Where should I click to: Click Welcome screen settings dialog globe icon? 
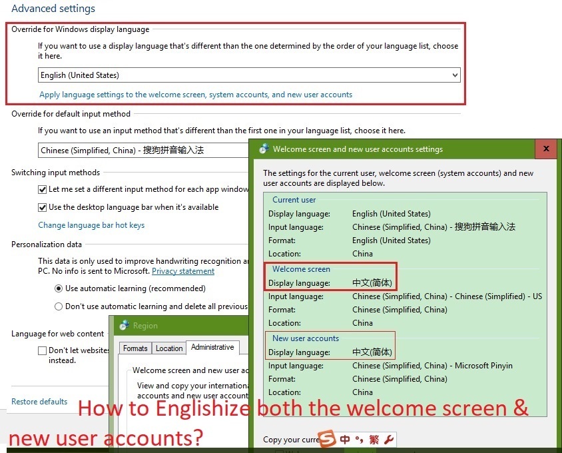[x=264, y=149]
